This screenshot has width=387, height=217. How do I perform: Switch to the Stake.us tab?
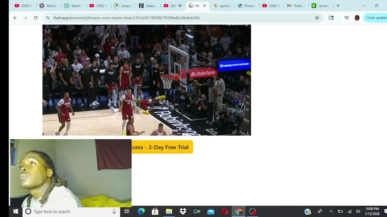[x=148, y=6]
